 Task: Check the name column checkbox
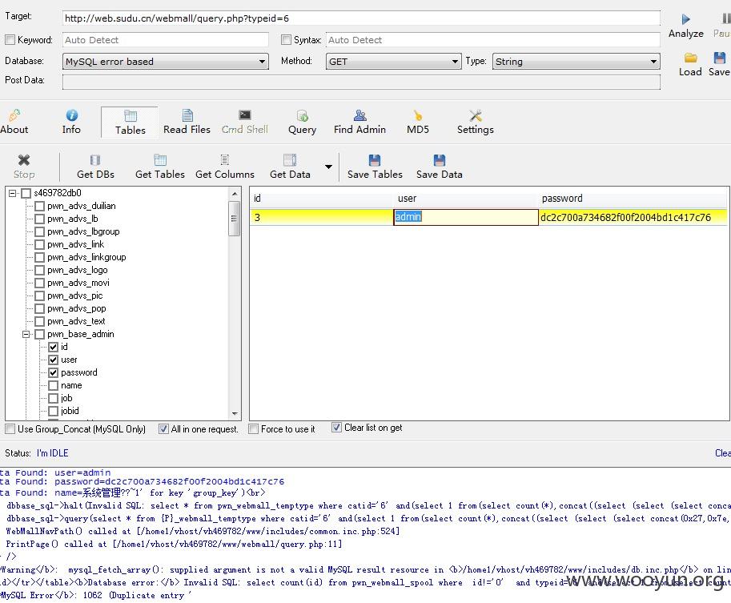[x=53, y=386]
